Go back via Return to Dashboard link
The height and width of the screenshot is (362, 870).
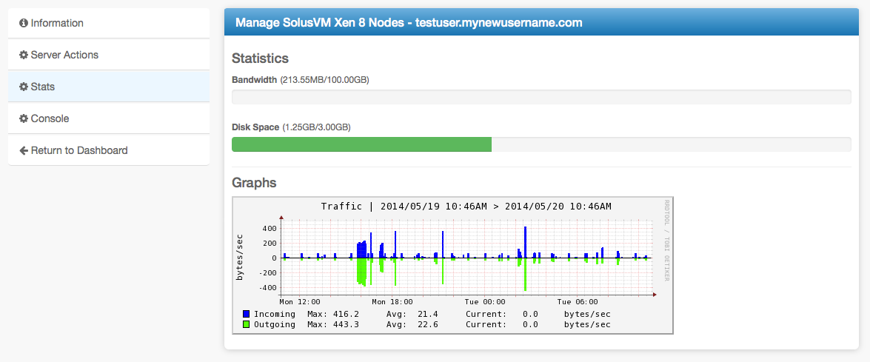(x=79, y=150)
